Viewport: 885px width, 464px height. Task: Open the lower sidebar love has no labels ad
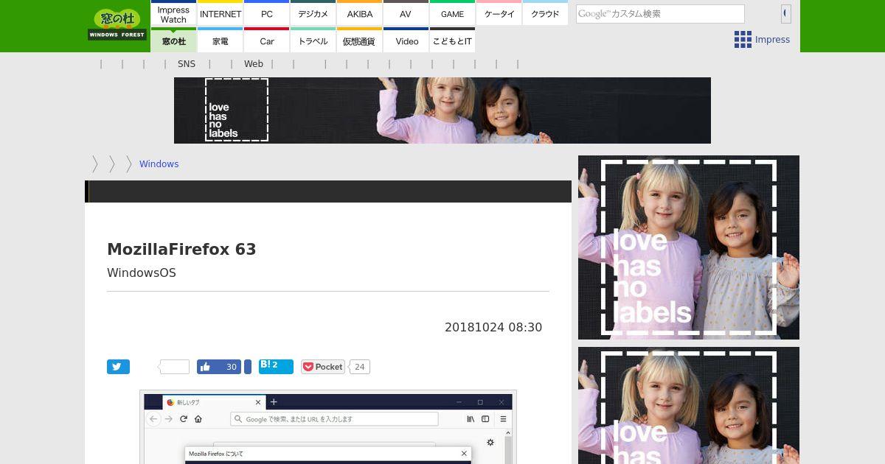689,405
